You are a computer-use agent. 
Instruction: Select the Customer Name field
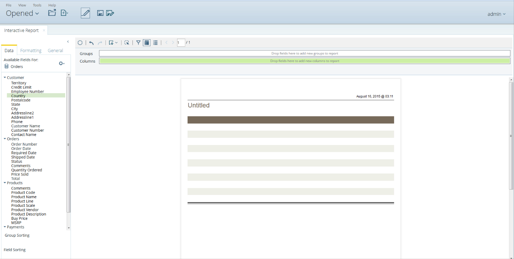pyautogui.click(x=26, y=126)
